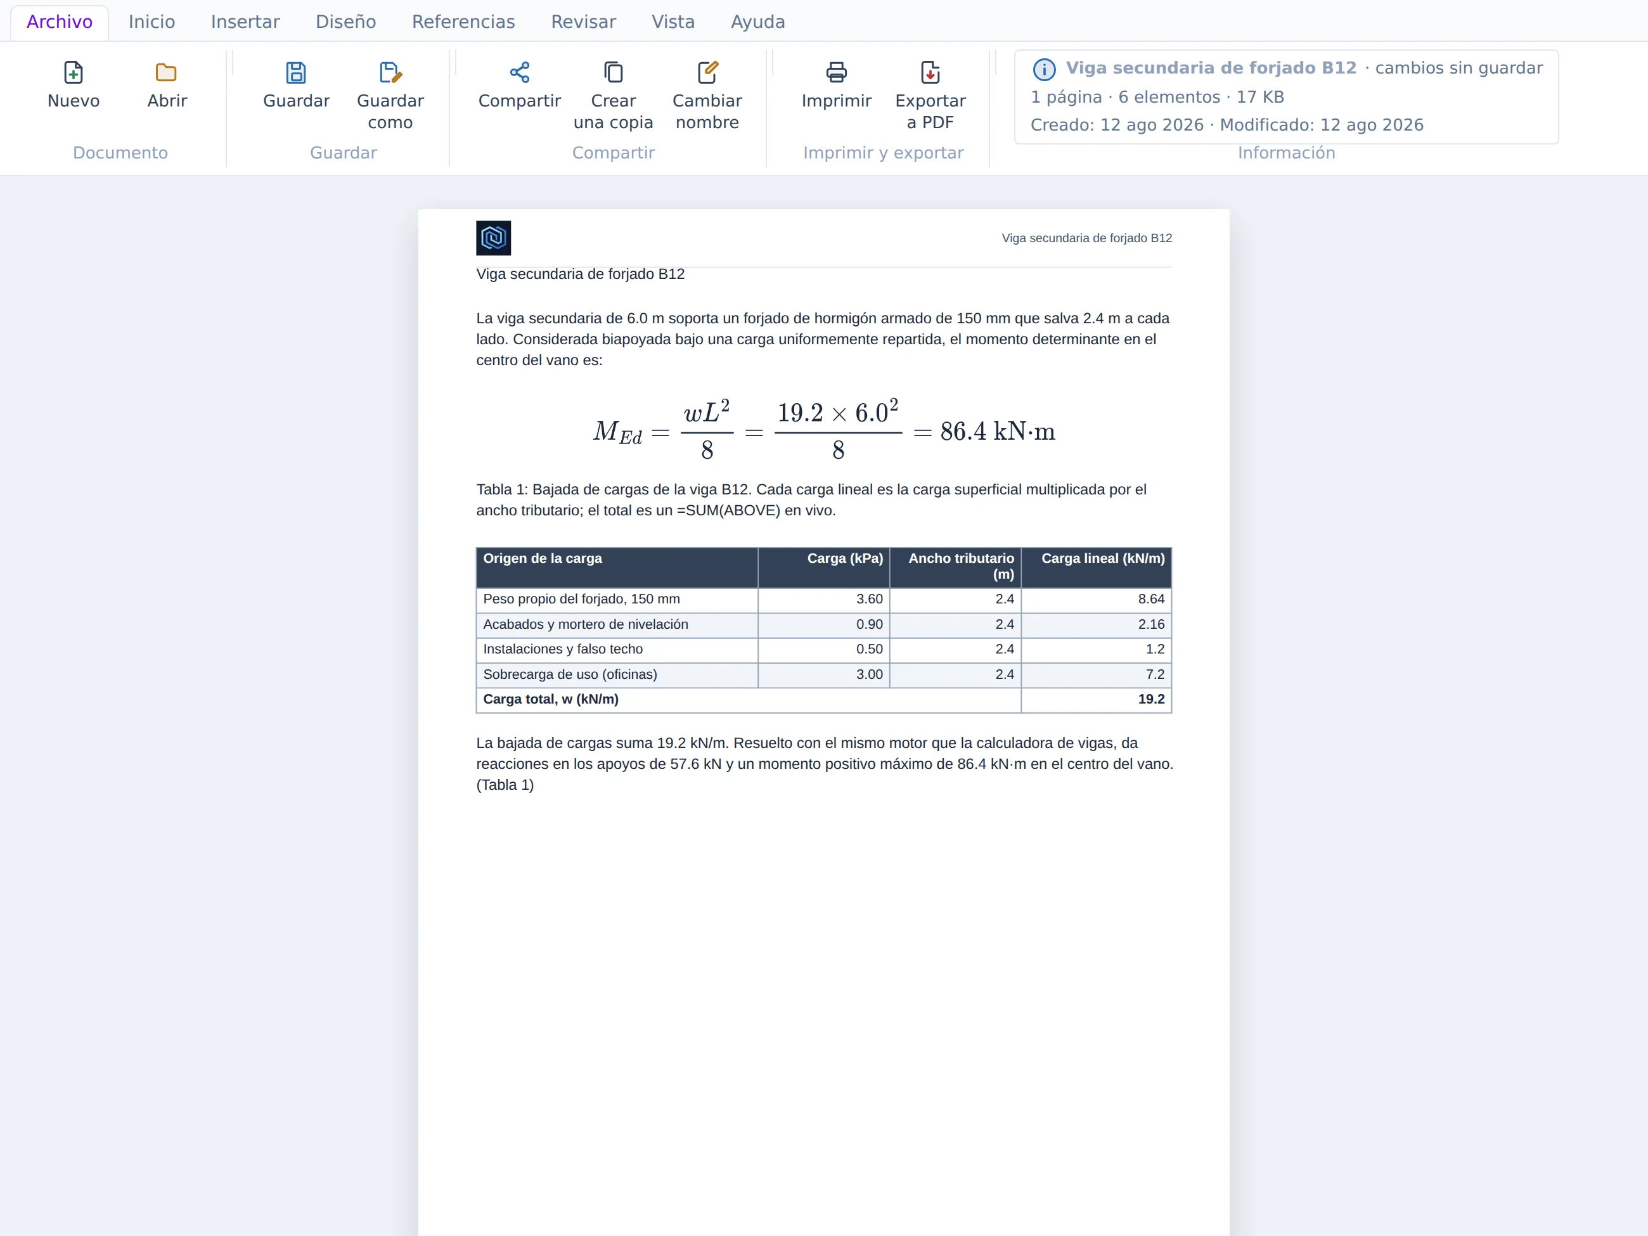Image resolution: width=1648 pixels, height=1236 pixels.
Task: Click the company logo in the page header
Action: 493,238
